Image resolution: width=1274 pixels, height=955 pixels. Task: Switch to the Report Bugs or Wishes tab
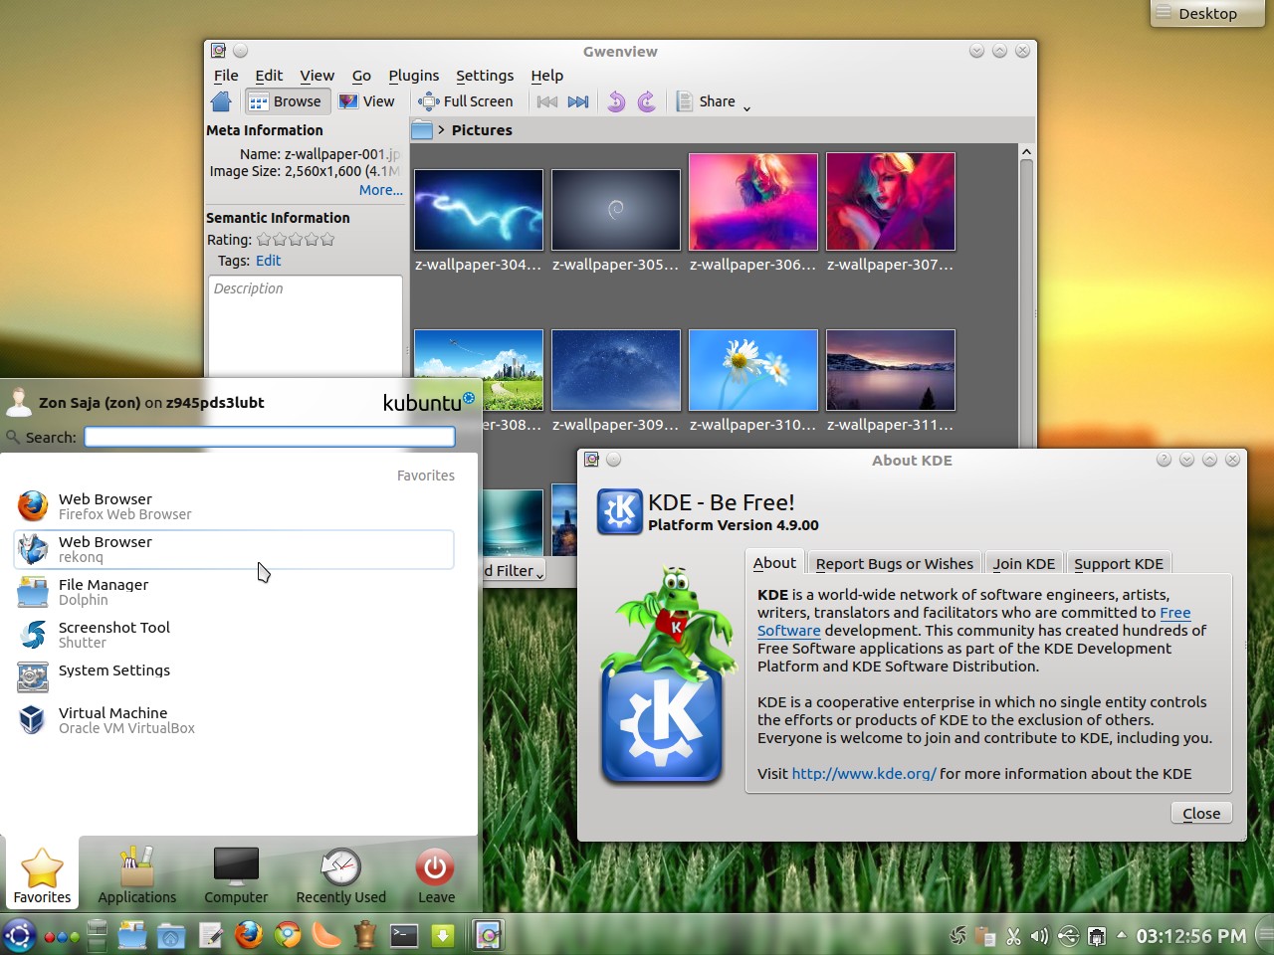pos(893,563)
